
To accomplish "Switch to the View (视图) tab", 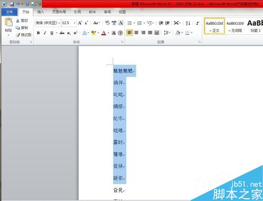I will (122, 12).
